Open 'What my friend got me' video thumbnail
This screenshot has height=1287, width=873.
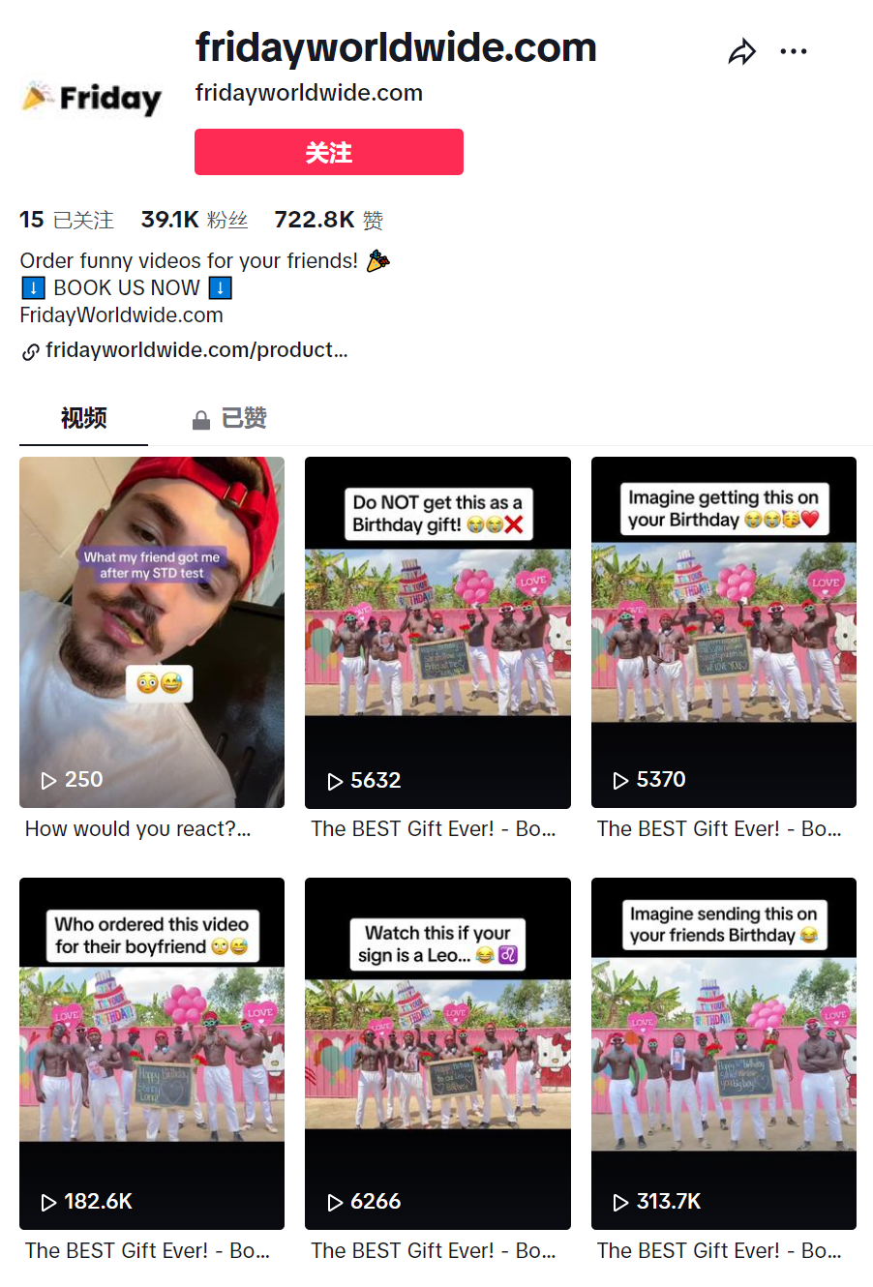coord(152,632)
